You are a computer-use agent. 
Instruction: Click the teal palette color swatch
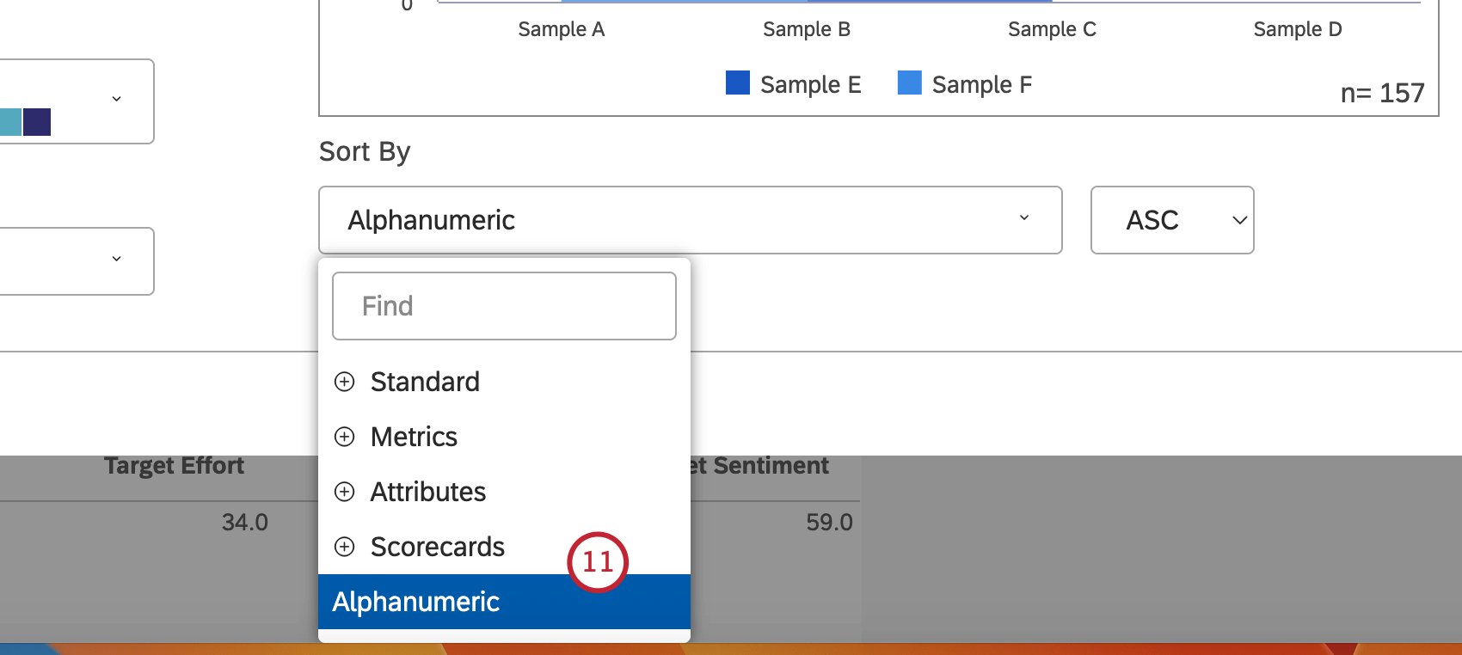pos(10,122)
